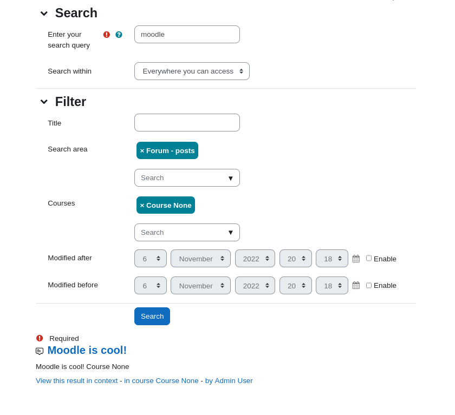This screenshot has height=415, width=455.
Task: Click View this result in context
Action: (76, 381)
